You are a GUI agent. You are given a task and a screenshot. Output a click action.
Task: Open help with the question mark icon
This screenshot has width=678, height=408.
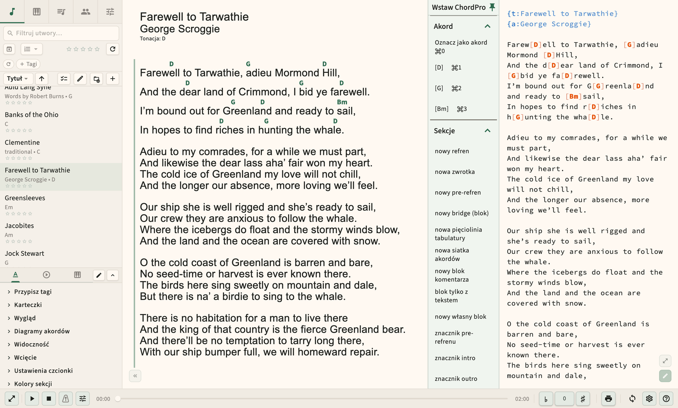point(666,399)
